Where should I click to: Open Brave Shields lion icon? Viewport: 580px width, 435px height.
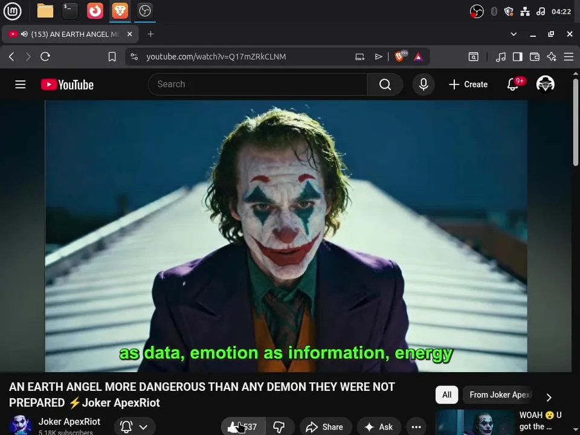[x=400, y=56]
